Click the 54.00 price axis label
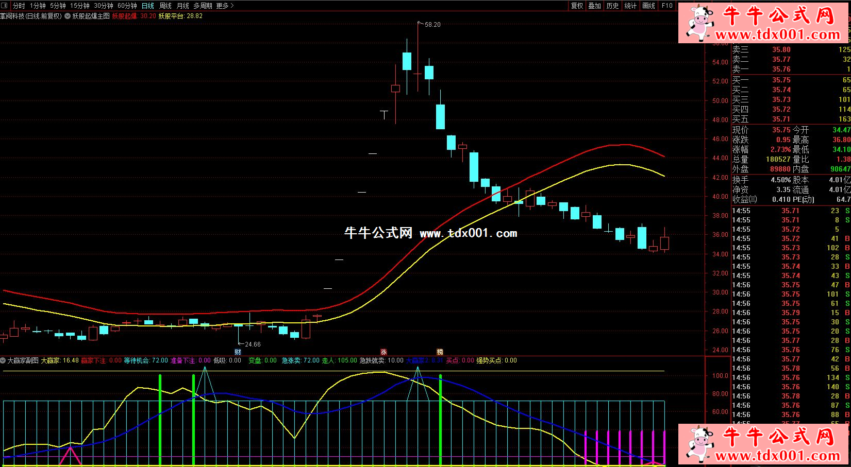The image size is (851, 467). click(x=720, y=62)
